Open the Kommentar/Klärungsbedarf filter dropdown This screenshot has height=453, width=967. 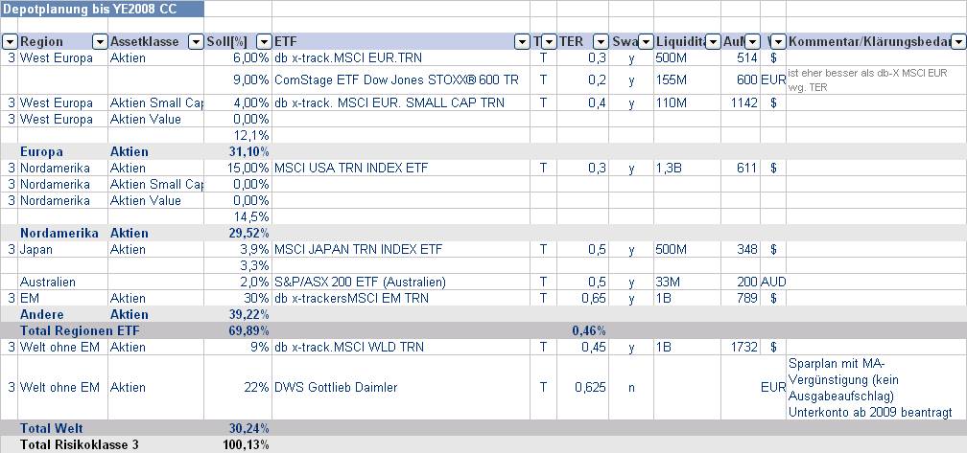[x=957, y=42]
